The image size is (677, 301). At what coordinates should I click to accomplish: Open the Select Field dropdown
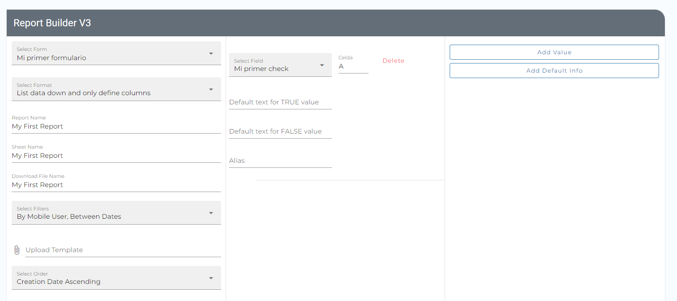[x=280, y=65]
